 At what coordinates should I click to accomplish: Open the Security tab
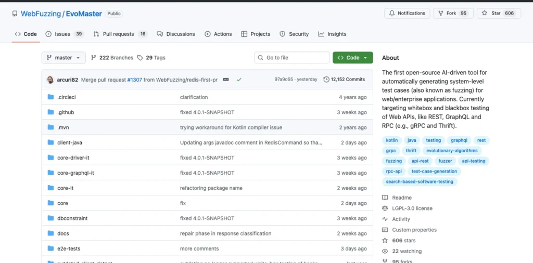(x=294, y=34)
